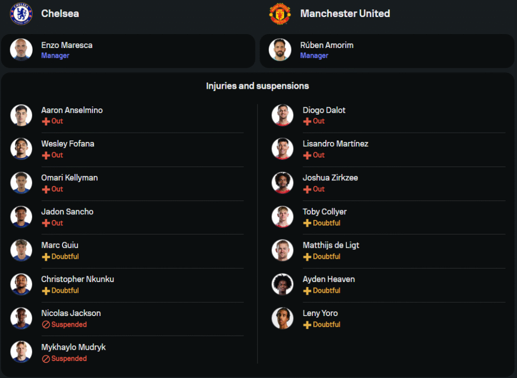Click the Injuries and suspensions heading
The image size is (517, 378).
(257, 86)
